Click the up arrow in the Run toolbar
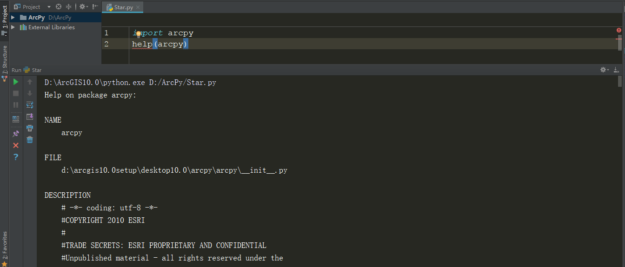The height and width of the screenshot is (267, 625). tap(30, 82)
